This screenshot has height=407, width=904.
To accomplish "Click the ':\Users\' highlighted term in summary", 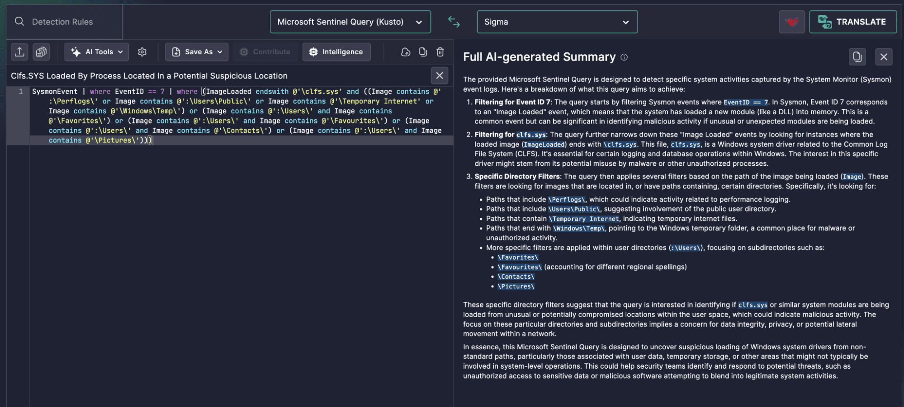I will (x=686, y=248).
